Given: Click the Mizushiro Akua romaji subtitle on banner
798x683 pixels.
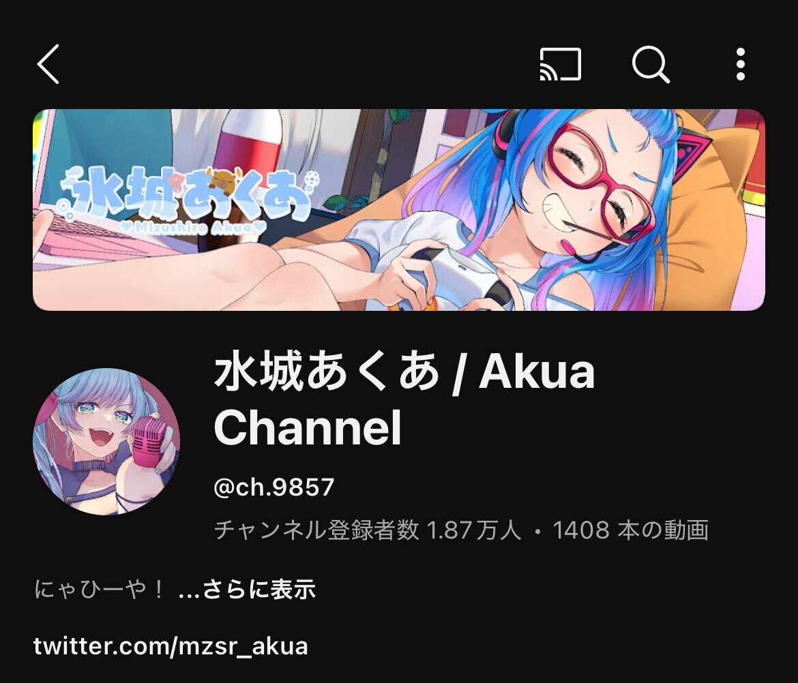Looking at the screenshot, I should pyautogui.click(x=194, y=228).
